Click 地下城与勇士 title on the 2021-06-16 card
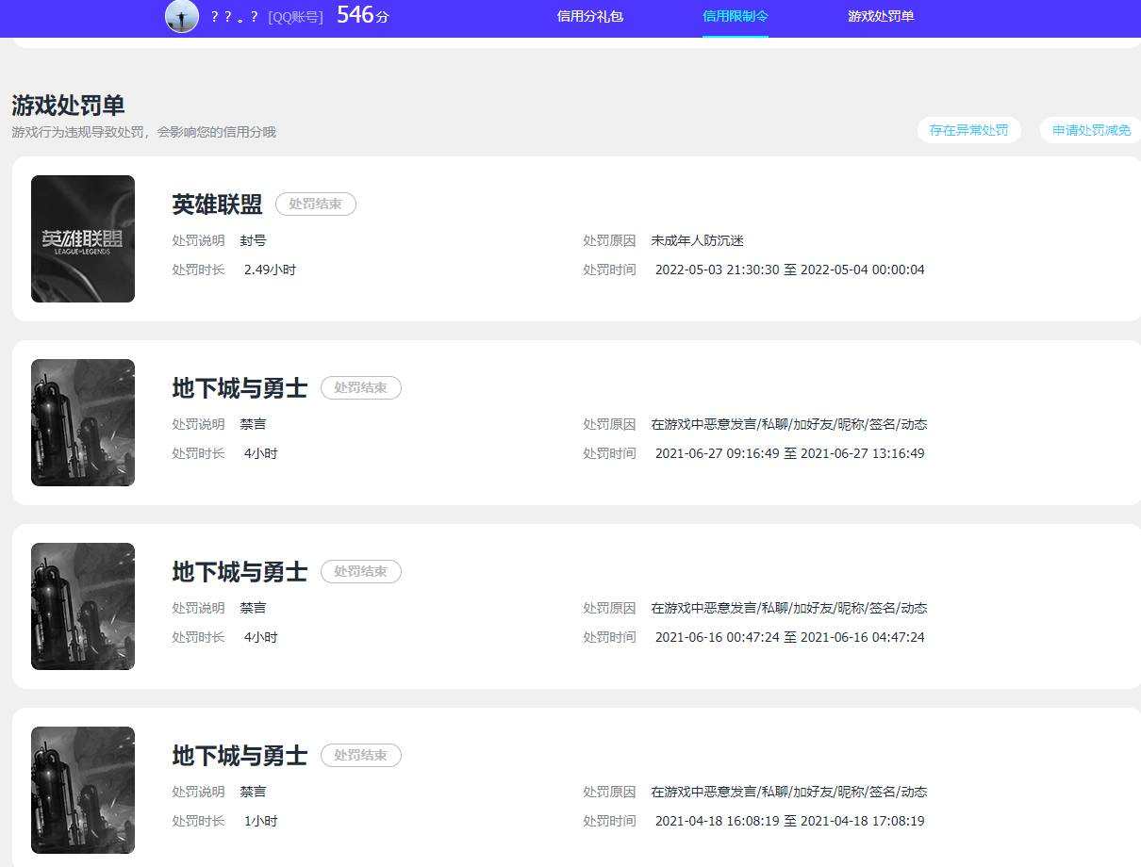Viewport: 1141px width, 867px height. 240,572
